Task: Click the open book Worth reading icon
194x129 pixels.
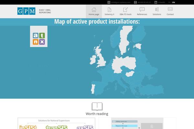Action: (97, 106)
